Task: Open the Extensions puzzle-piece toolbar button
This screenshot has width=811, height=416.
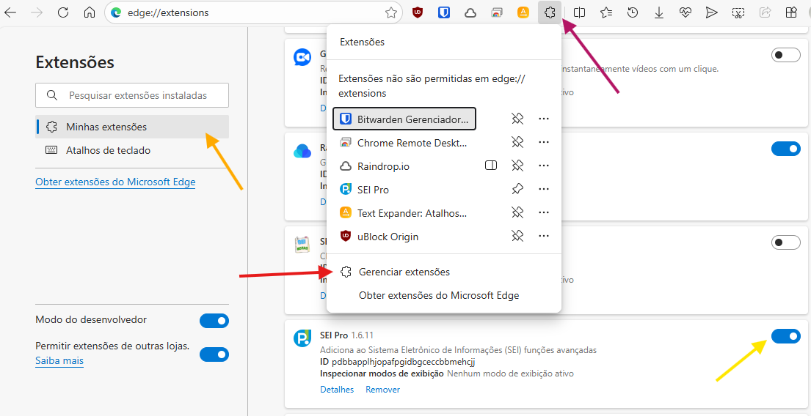Action: pos(550,12)
